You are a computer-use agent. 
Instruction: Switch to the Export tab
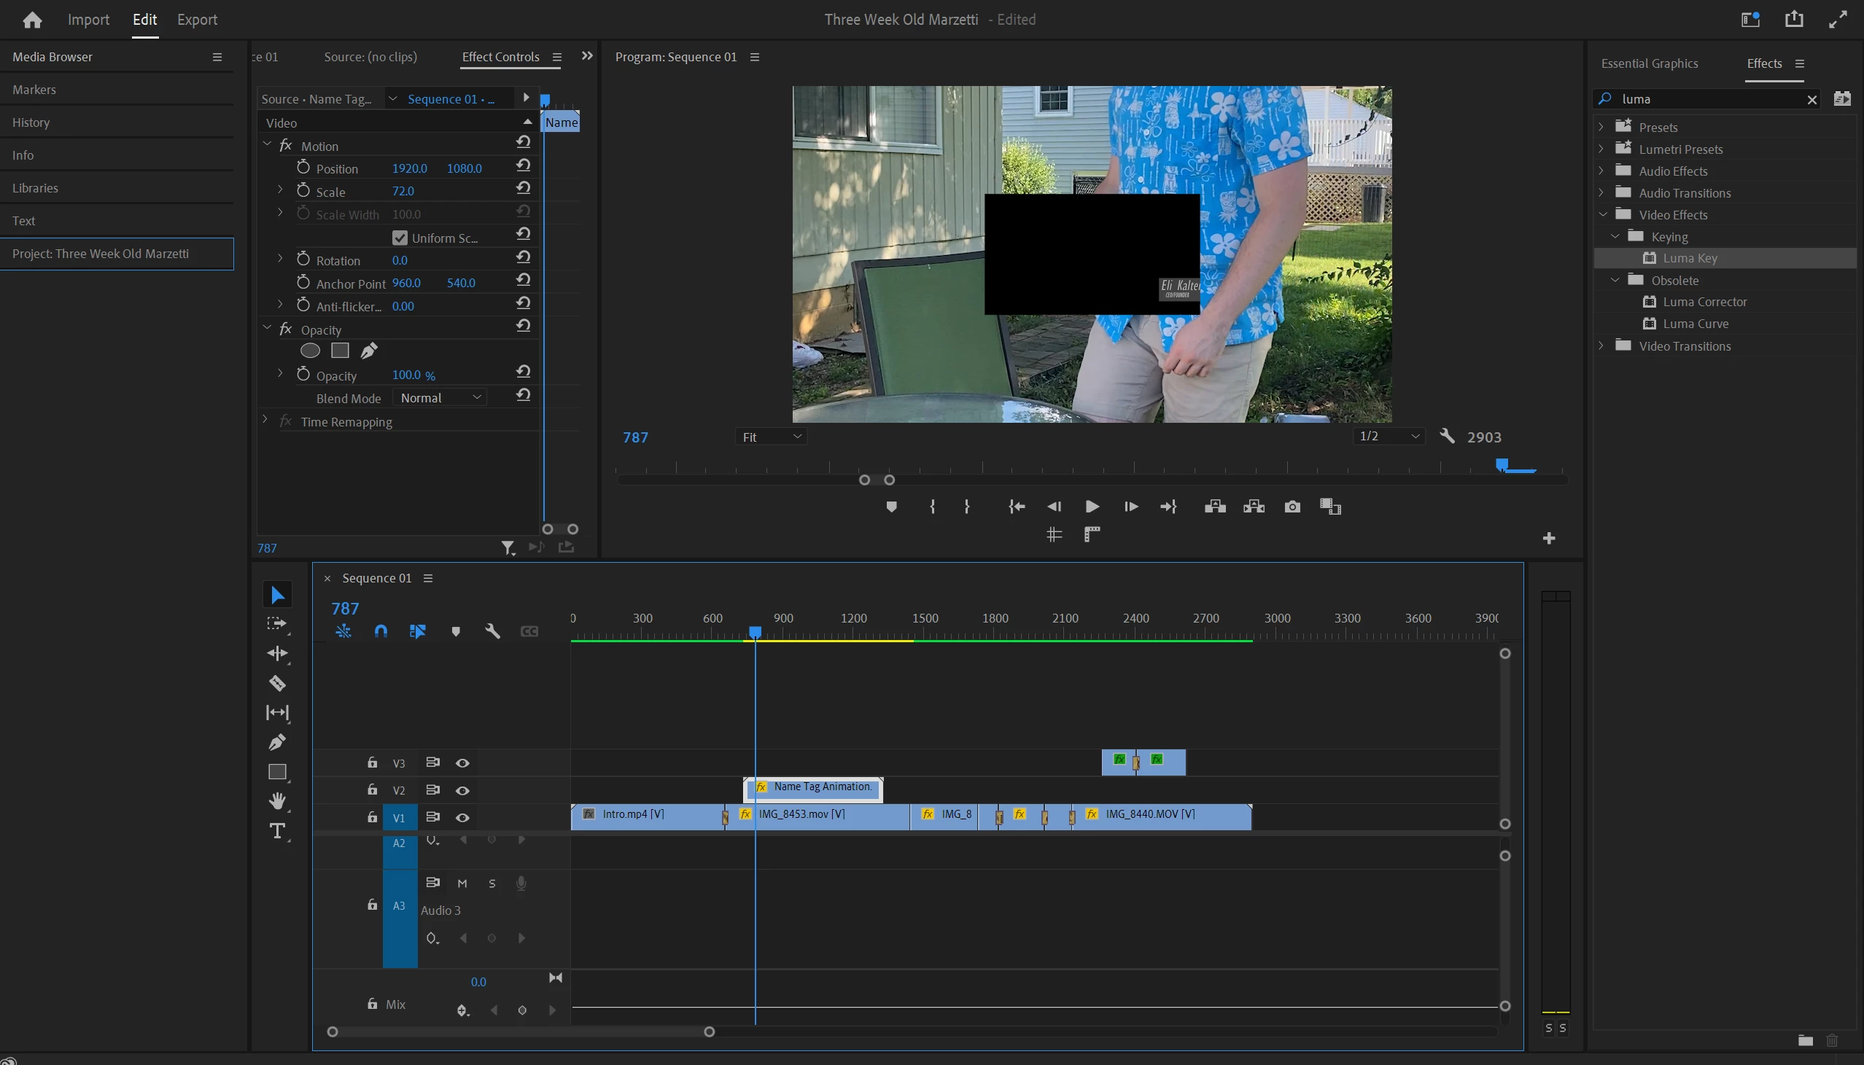(x=197, y=20)
